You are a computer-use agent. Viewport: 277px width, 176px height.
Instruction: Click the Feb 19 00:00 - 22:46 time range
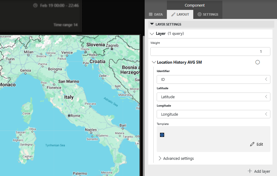coord(59,5)
